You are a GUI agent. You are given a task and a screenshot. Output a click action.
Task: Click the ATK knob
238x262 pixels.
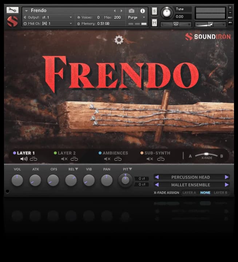[35, 180]
